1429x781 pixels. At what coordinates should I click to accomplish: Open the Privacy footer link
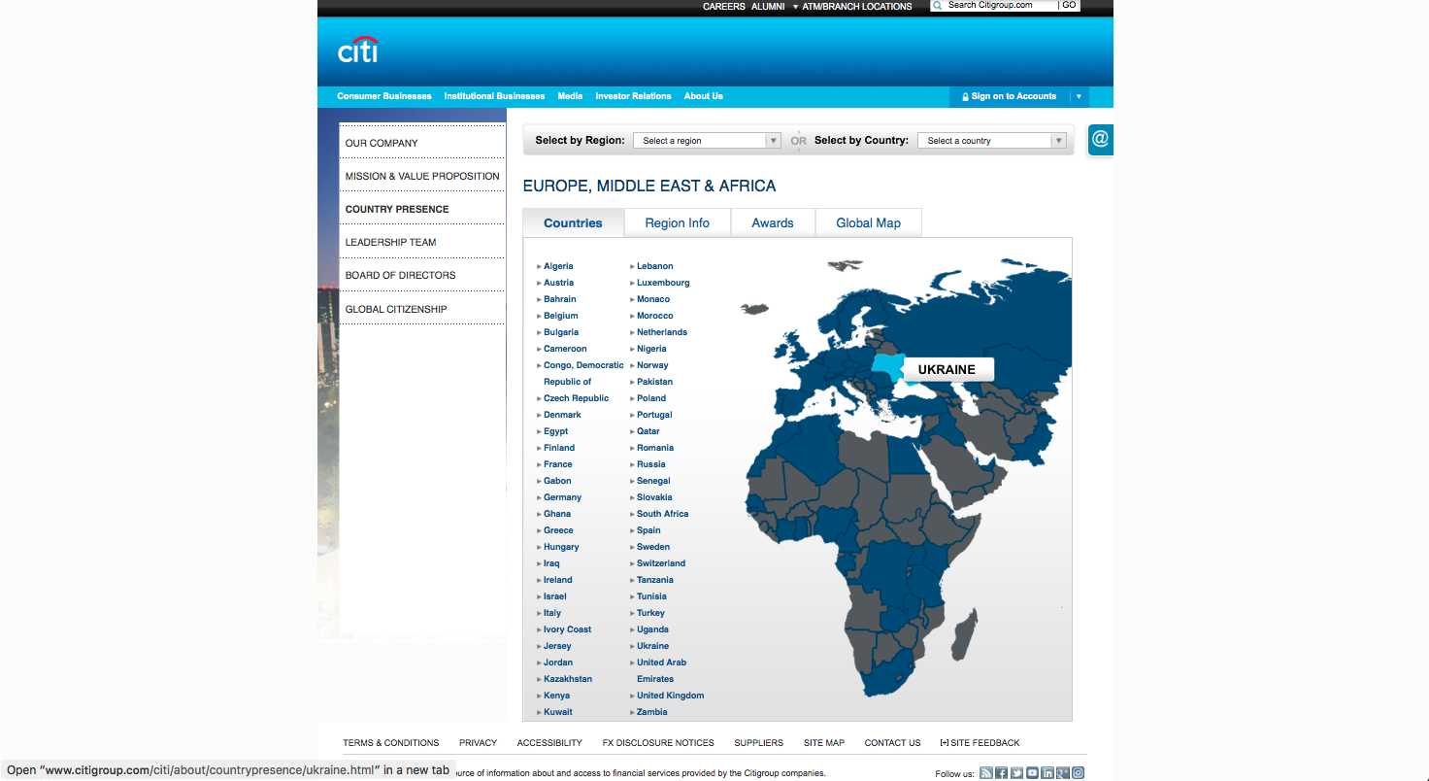click(478, 743)
